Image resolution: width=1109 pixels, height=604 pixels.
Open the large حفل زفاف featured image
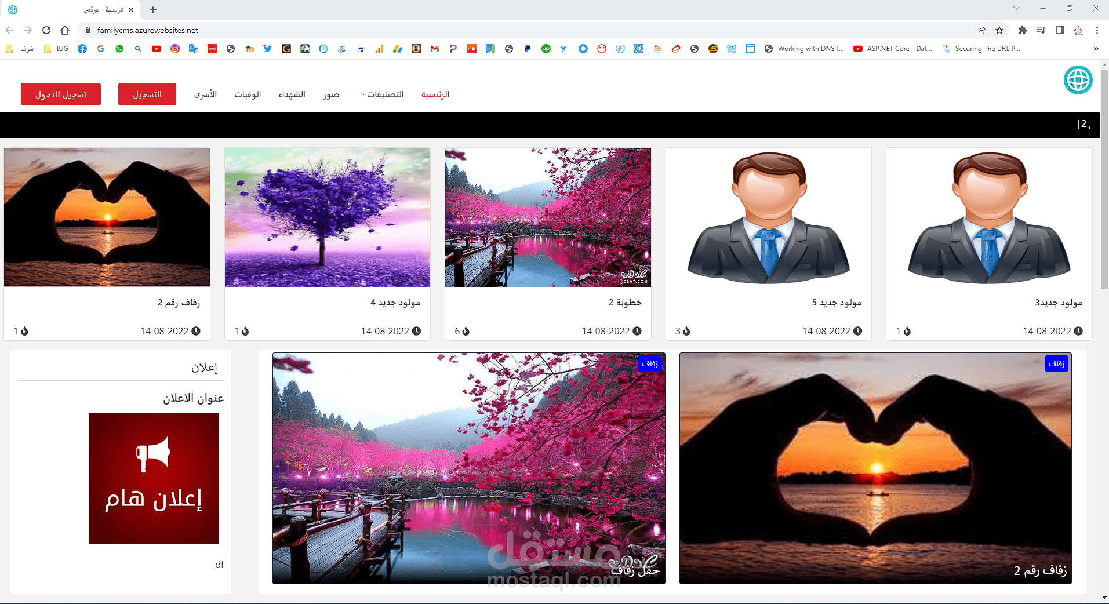pyautogui.click(x=469, y=468)
